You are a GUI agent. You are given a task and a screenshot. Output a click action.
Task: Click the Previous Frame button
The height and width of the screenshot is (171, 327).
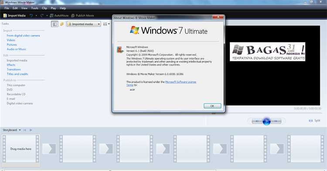(257, 121)
